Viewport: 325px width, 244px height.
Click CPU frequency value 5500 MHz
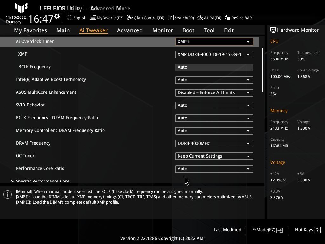(279, 59)
